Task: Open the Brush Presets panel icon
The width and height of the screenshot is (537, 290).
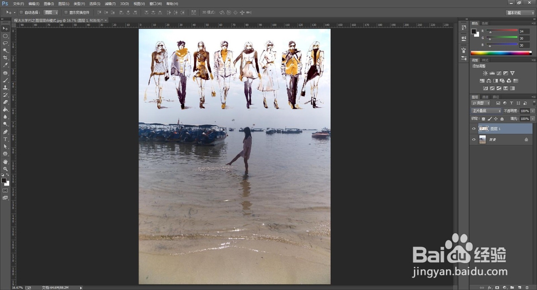Action: (x=464, y=58)
